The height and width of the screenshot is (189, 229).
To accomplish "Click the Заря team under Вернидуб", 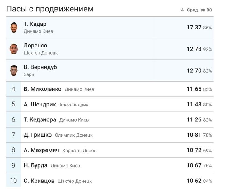I will point(29,74).
